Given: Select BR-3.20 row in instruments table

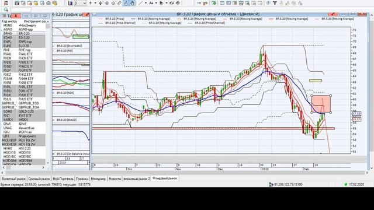Looking at the screenshot, I should [x=23, y=34].
